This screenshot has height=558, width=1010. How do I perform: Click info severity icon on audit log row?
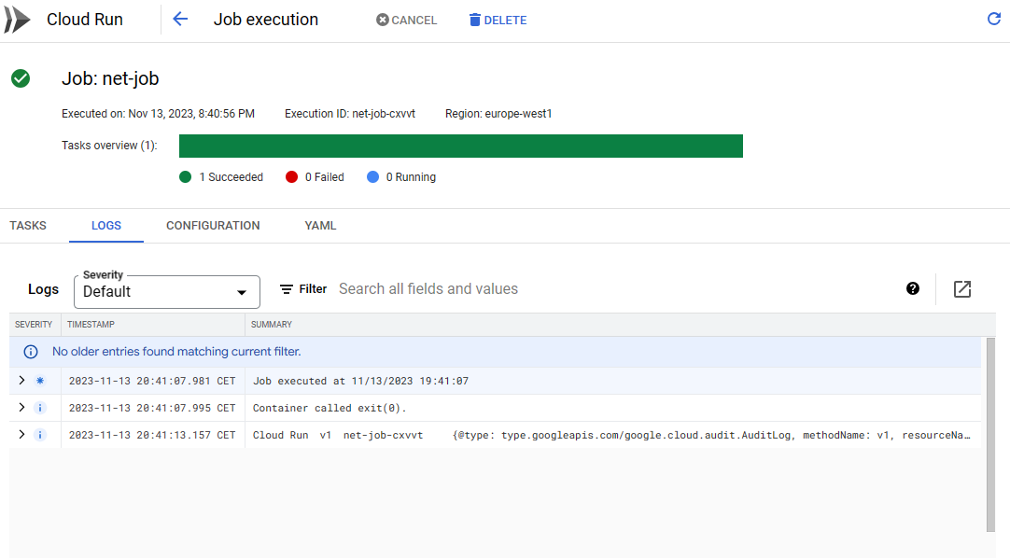pos(40,435)
